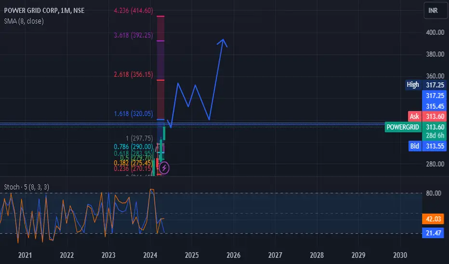
Task: Click the green POWERGRID last price tag
Action: [x=415, y=127]
